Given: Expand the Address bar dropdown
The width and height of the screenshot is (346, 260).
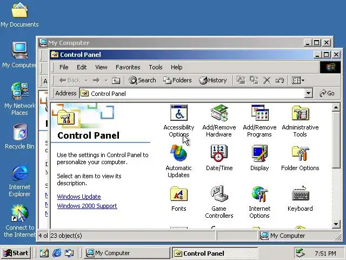Looking at the screenshot, I should coord(308,93).
